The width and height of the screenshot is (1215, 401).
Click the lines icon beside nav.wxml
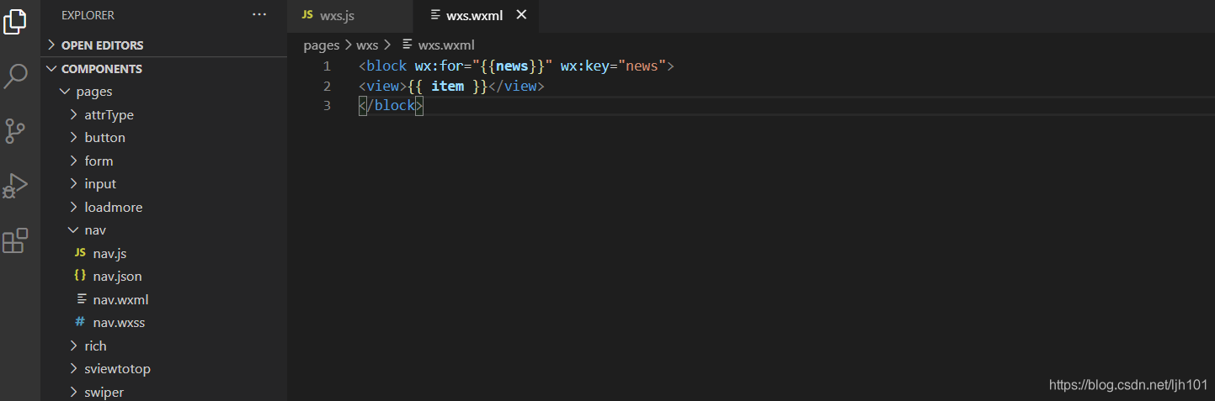(x=81, y=299)
